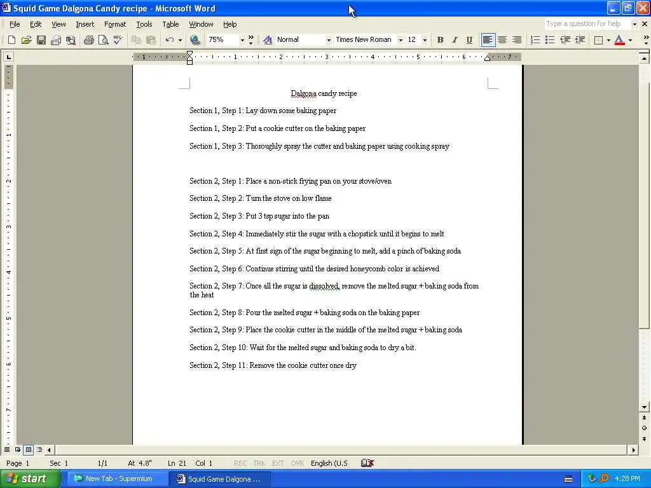Open the Edit menu

click(x=36, y=24)
